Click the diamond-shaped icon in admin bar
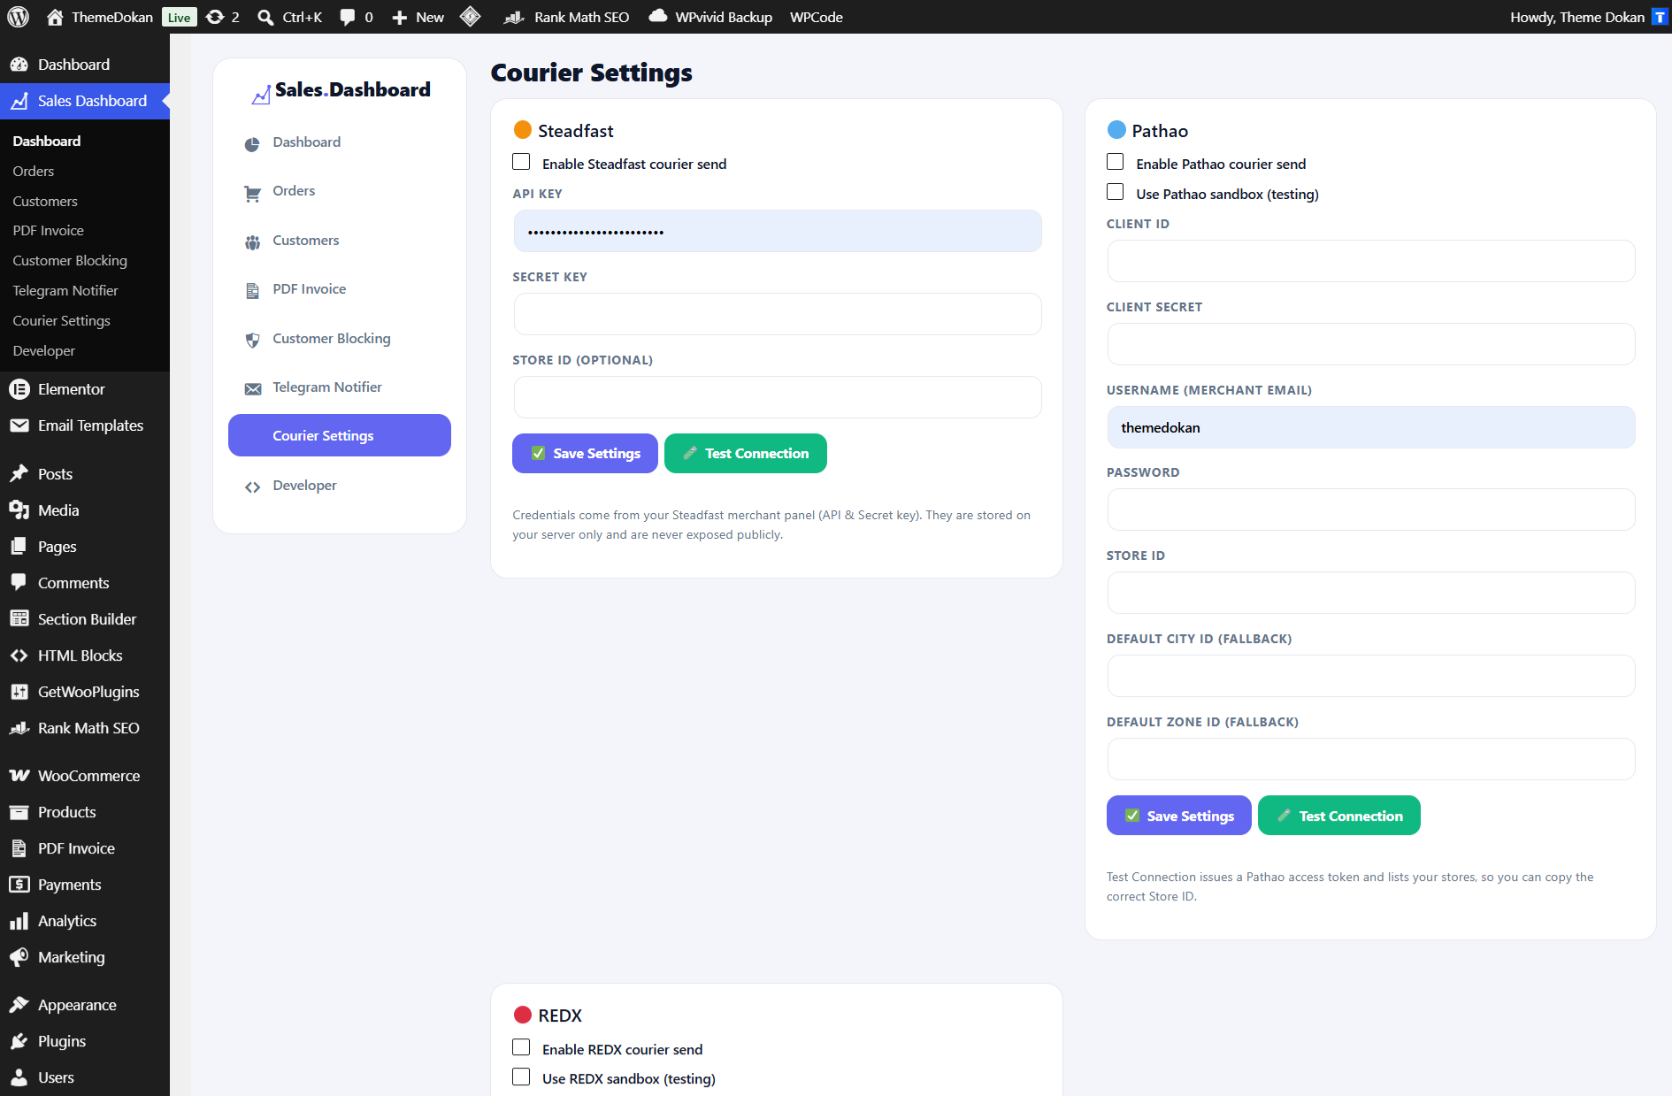This screenshot has width=1672, height=1096. (x=471, y=17)
